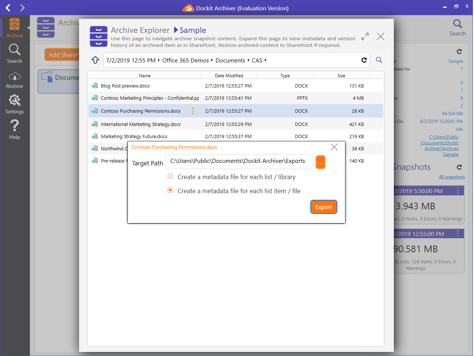Go back with the left arrow in the title bar

click(8, 8)
